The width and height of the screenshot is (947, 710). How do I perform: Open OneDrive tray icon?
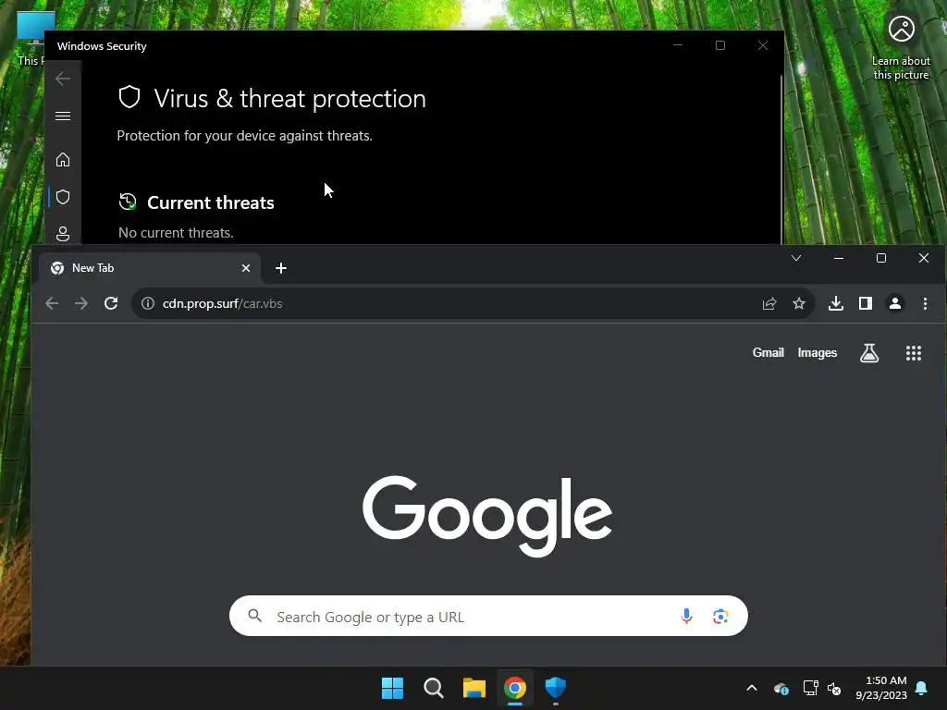(x=781, y=688)
